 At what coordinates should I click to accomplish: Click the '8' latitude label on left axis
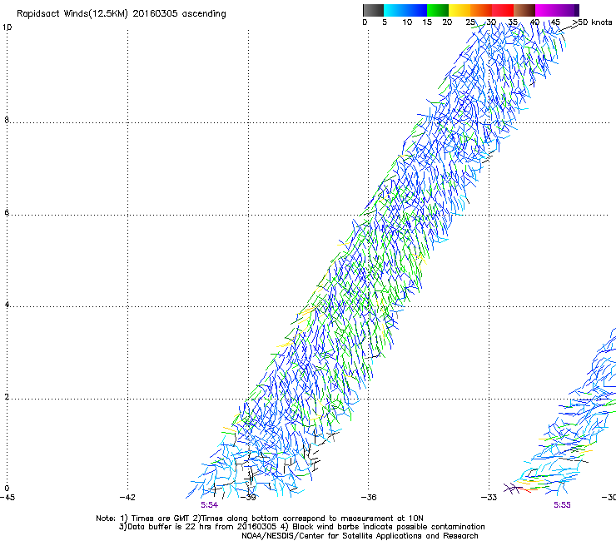pos(7,120)
